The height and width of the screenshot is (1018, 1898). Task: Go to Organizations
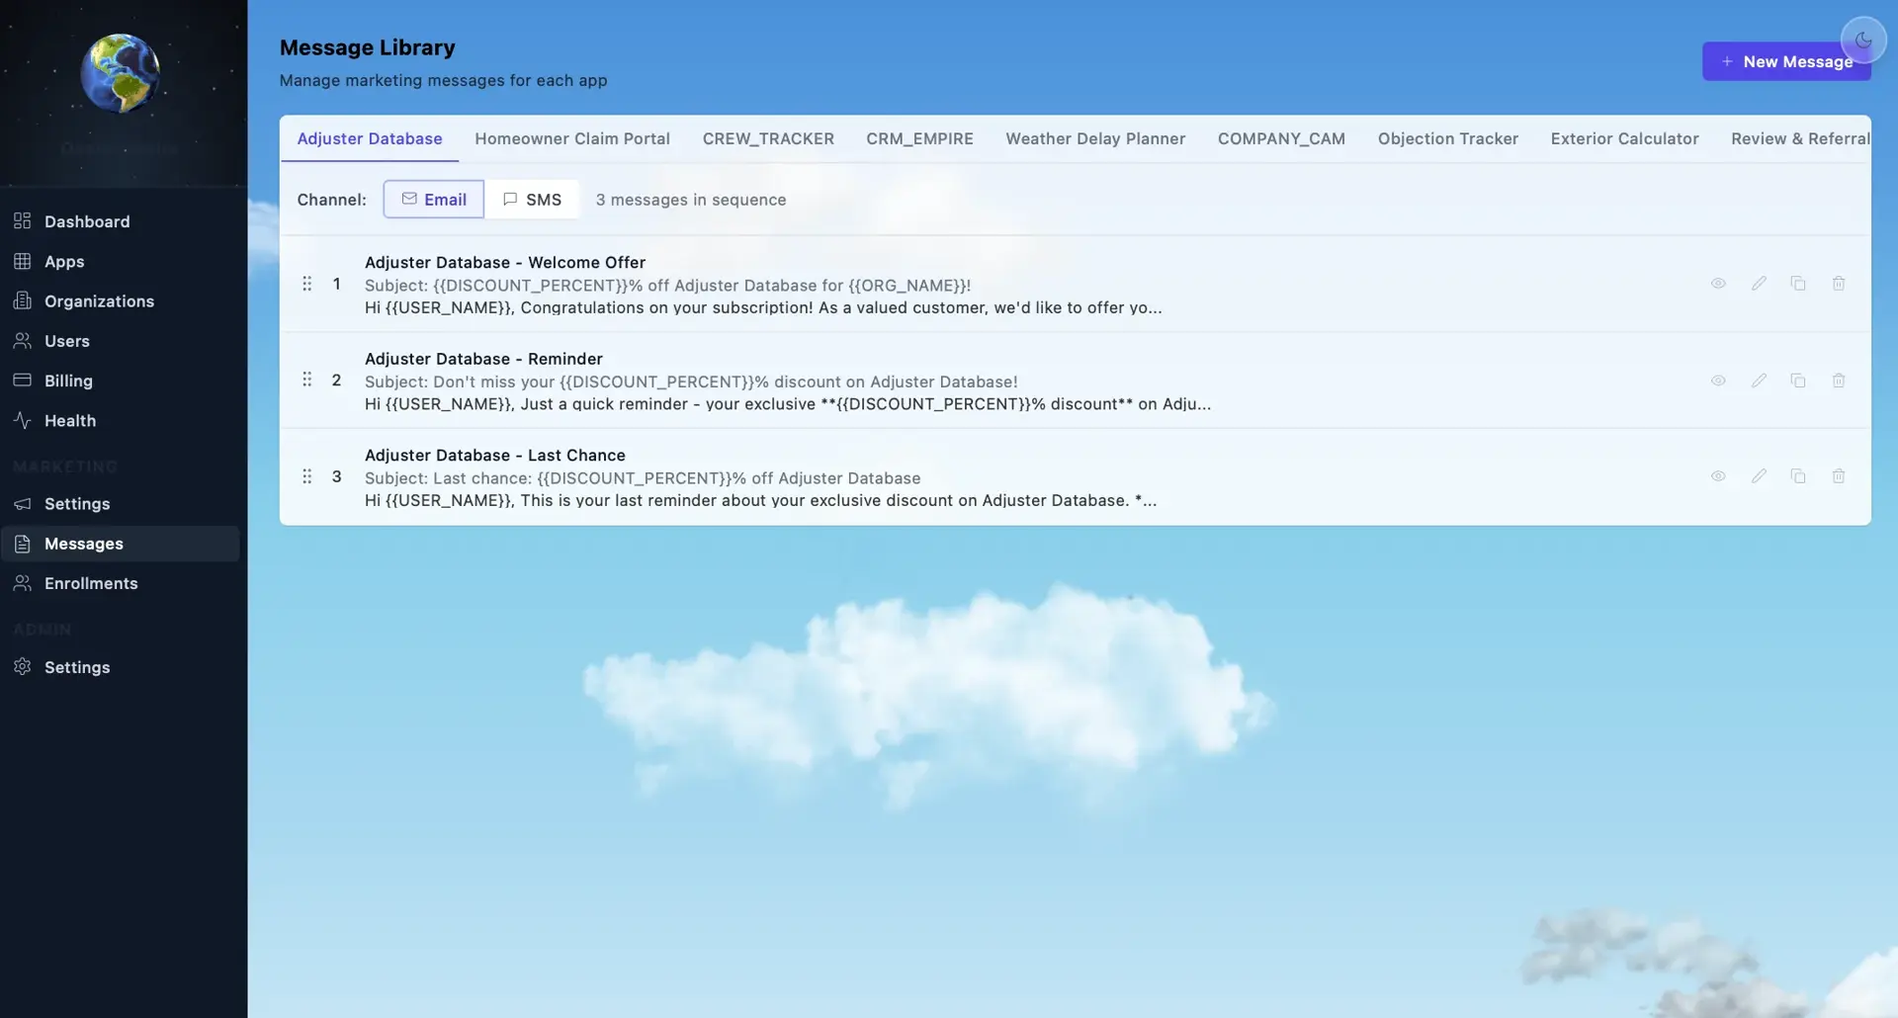pyautogui.click(x=99, y=300)
